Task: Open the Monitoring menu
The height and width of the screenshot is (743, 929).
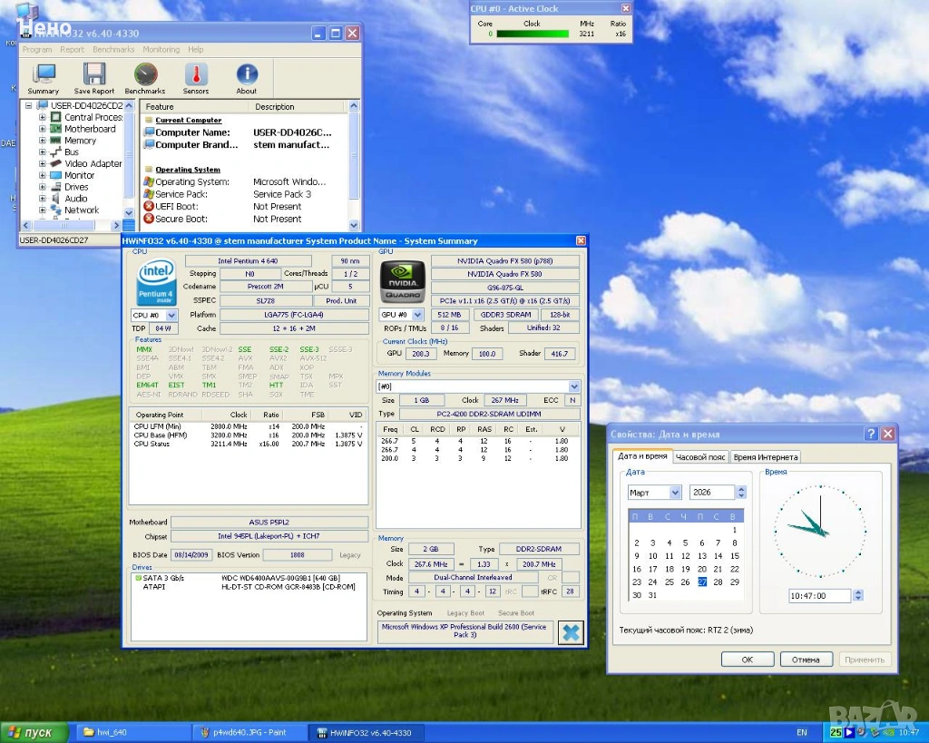Action: pos(161,50)
